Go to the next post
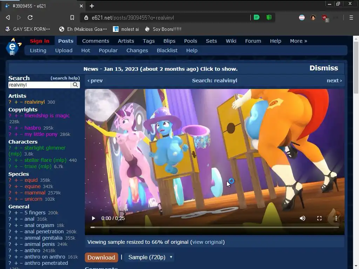Screen dimensions: 359x269 click(x=334, y=81)
